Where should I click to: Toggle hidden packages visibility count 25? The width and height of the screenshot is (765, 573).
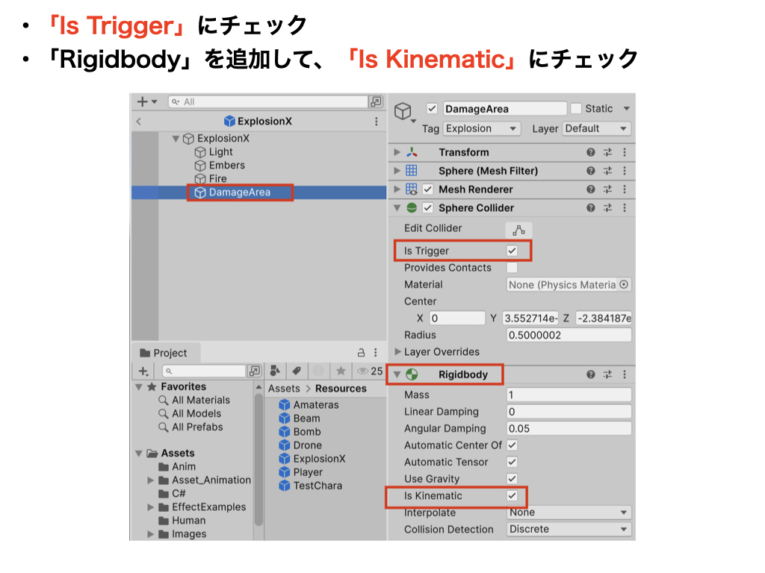click(370, 372)
